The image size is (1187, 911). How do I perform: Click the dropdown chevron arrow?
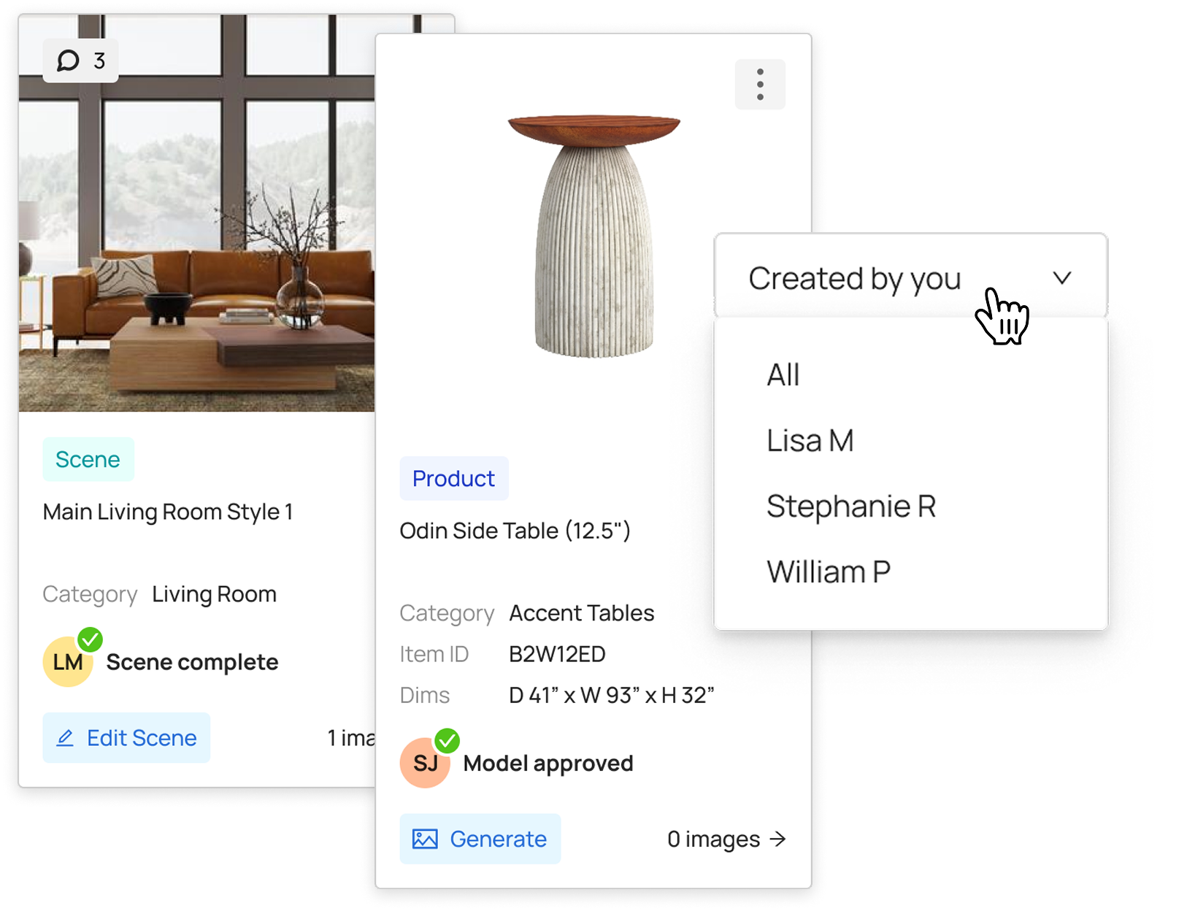1062,277
